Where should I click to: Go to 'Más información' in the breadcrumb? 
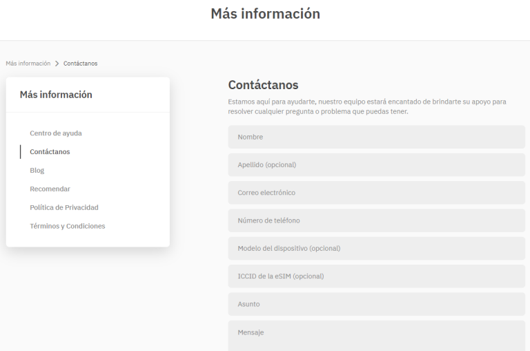[28, 64]
